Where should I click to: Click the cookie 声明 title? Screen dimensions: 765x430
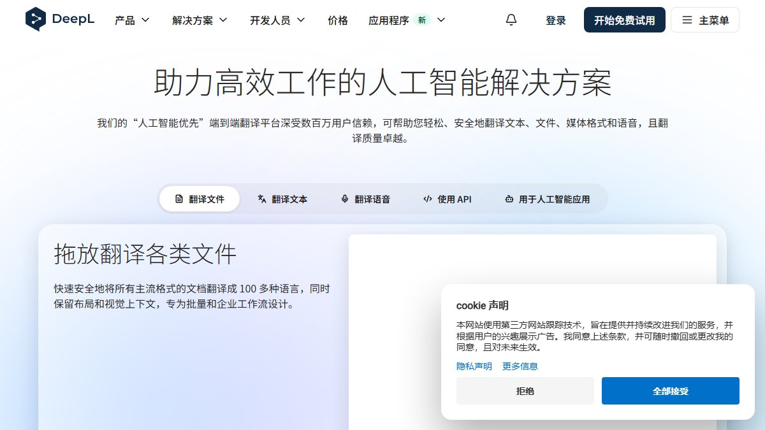483,306
